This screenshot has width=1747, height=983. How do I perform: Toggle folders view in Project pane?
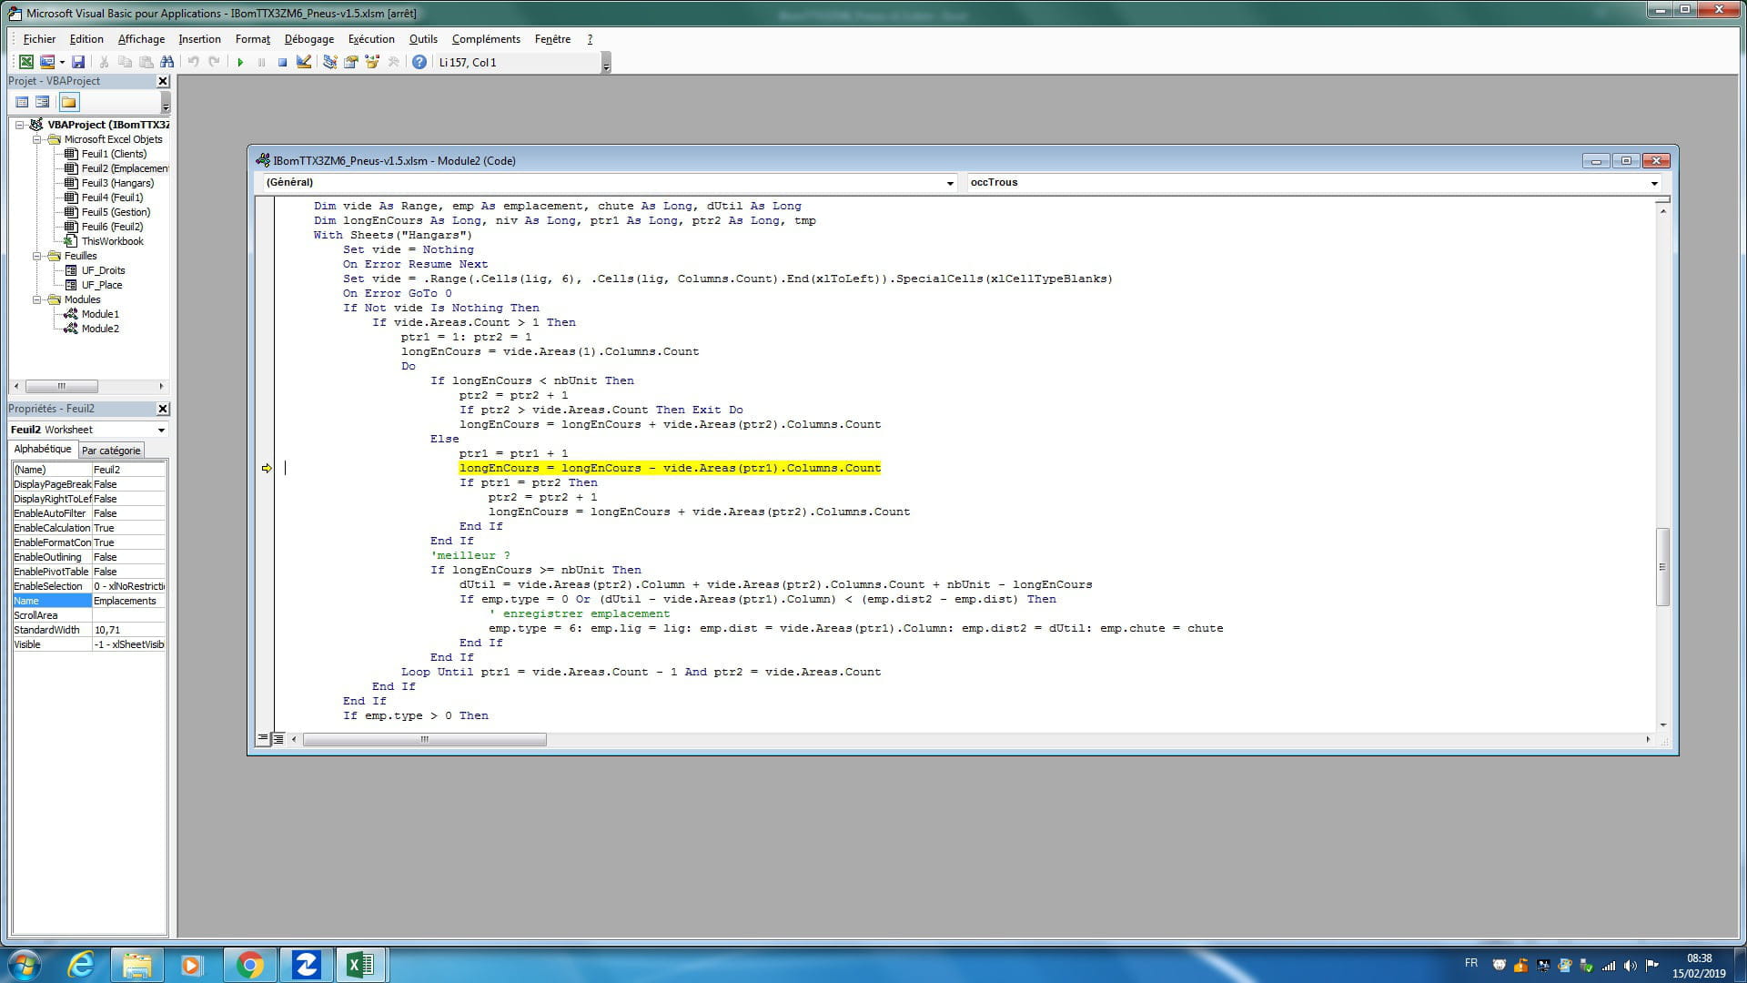[x=69, y=102]
